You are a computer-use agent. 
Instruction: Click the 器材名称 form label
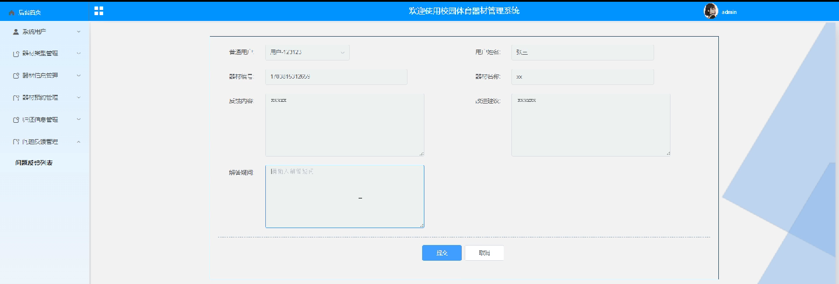487,77
